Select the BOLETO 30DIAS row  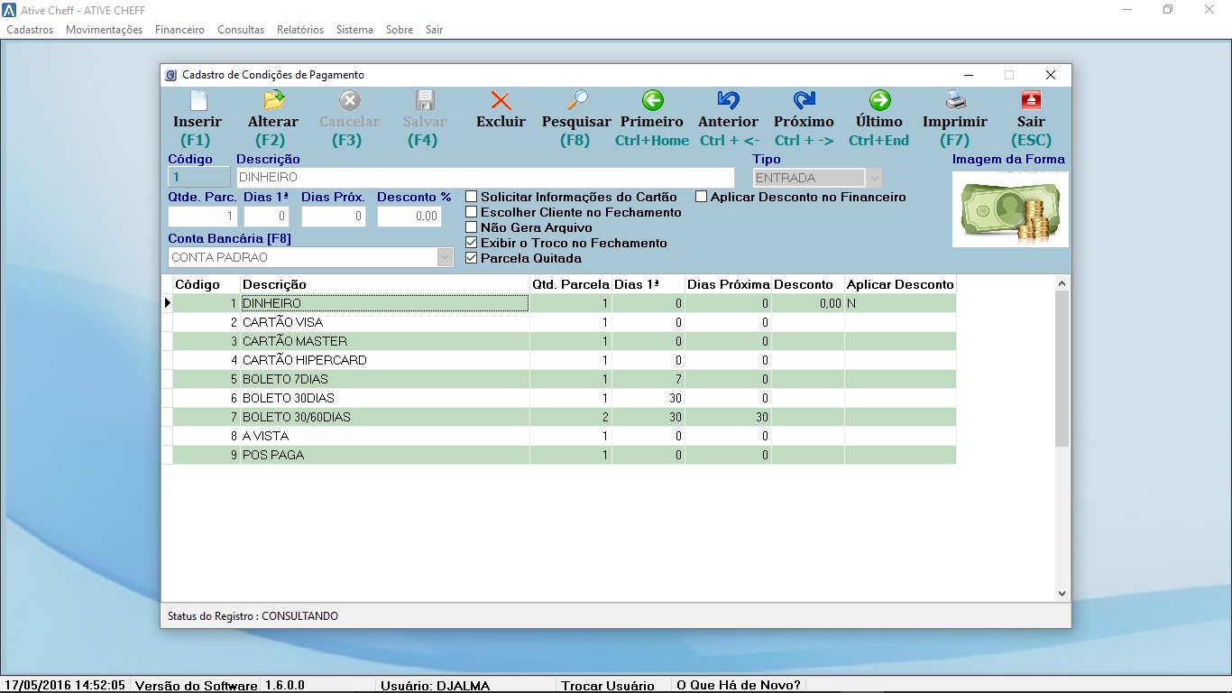click(x=564, y=398)
